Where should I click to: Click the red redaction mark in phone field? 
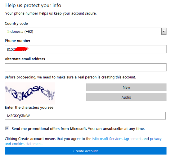pyautogui.click(x=21, y=49)
